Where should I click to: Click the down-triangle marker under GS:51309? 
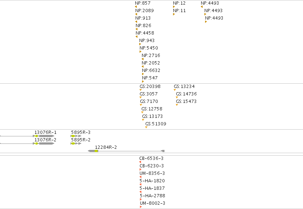(146, 127)
